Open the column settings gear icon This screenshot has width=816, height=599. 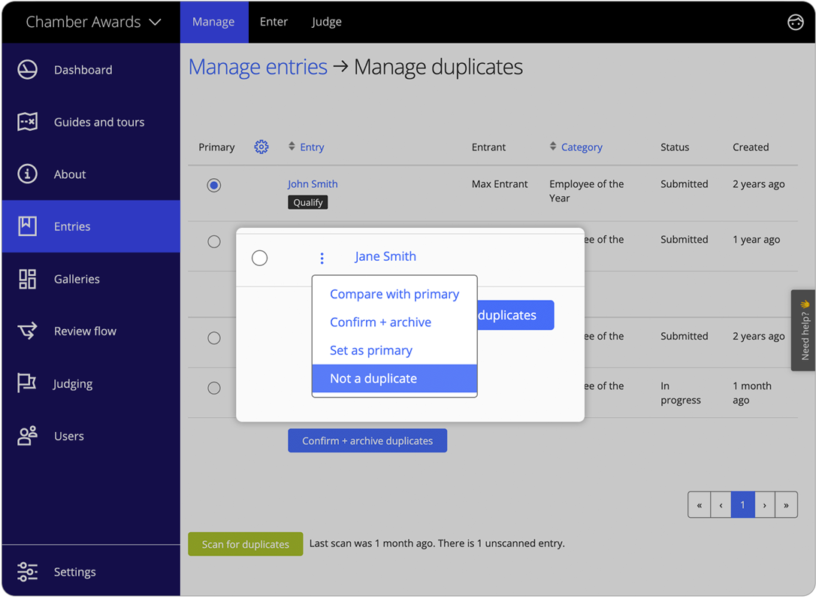click(x=261, y=147)
